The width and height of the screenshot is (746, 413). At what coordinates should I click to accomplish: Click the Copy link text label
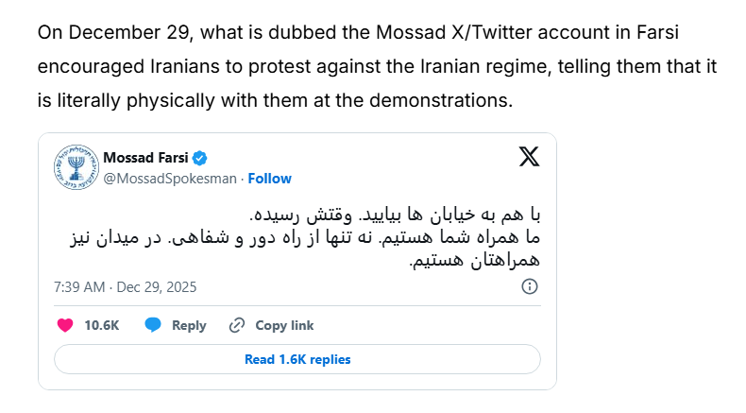click(284, 325)
